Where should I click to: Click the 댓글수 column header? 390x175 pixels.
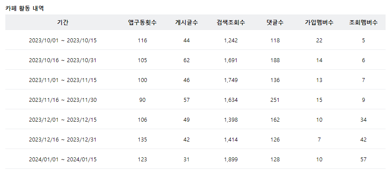275,22
